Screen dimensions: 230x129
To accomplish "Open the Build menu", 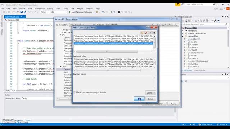I will tap(30, 9).
